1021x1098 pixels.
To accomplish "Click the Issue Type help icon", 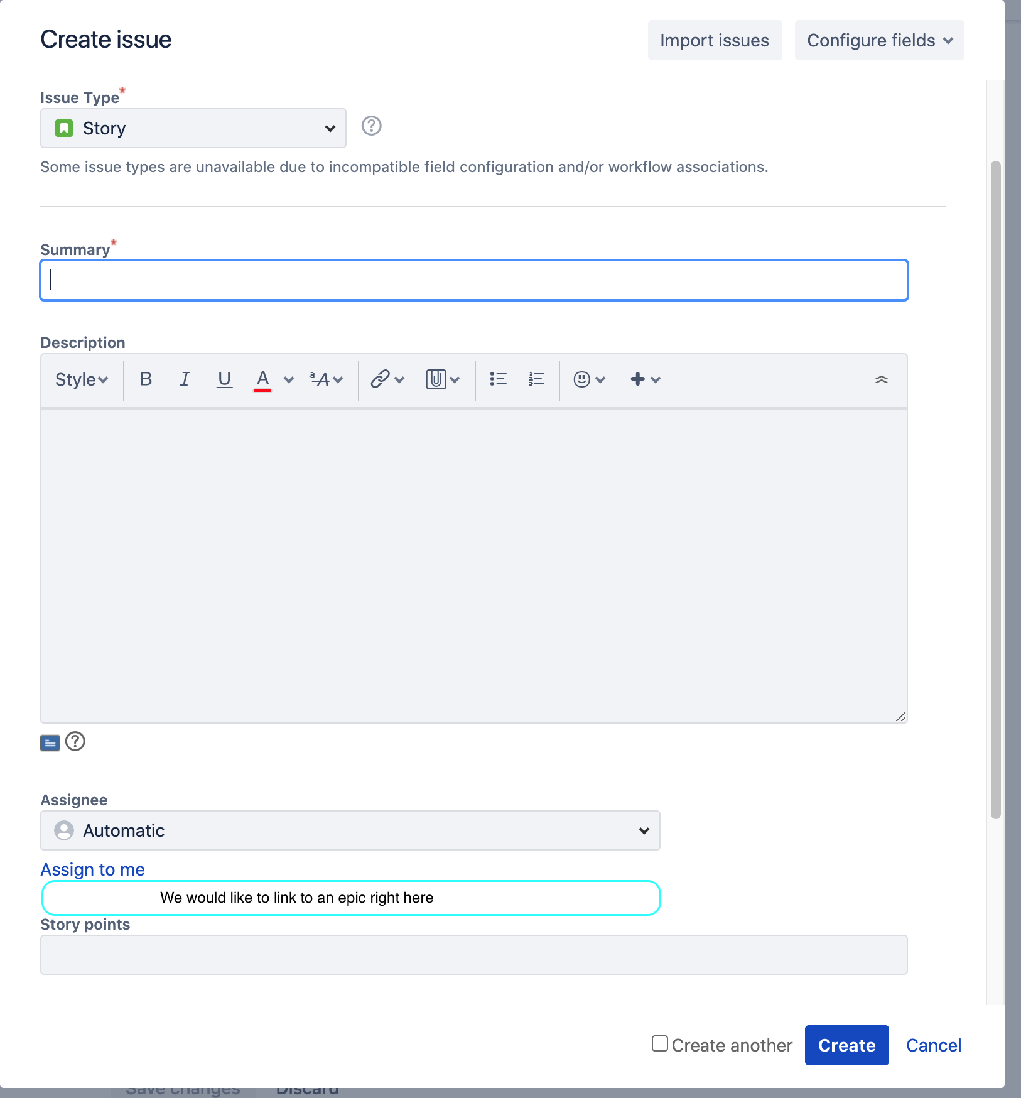I will pos(372,126).
